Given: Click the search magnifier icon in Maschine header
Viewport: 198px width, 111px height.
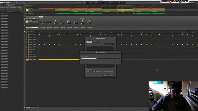Looking at the screenshot, I should pos(17,3).
